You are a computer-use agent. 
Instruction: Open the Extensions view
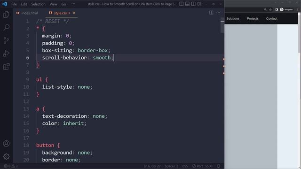coord(6,67)
